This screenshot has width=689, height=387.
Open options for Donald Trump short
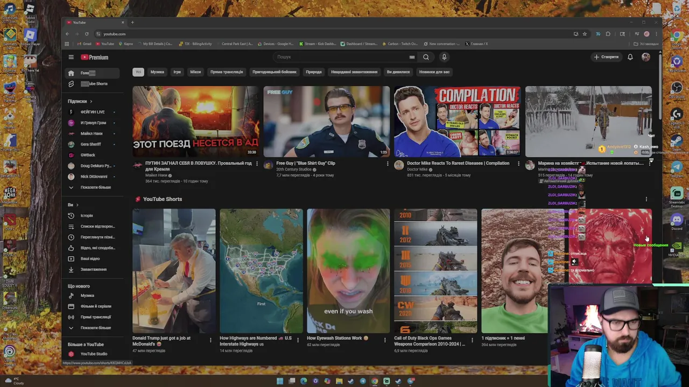(x=210, y=340)
